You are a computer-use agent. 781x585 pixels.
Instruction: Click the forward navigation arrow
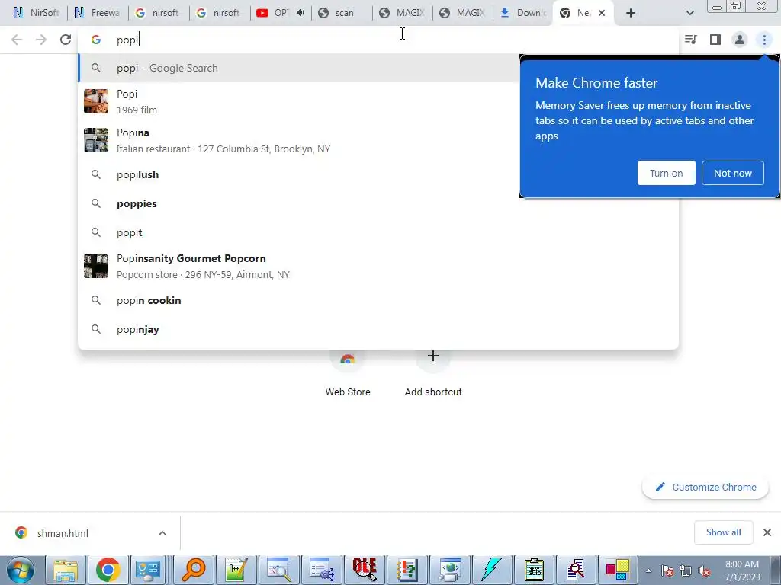point(41,40)
